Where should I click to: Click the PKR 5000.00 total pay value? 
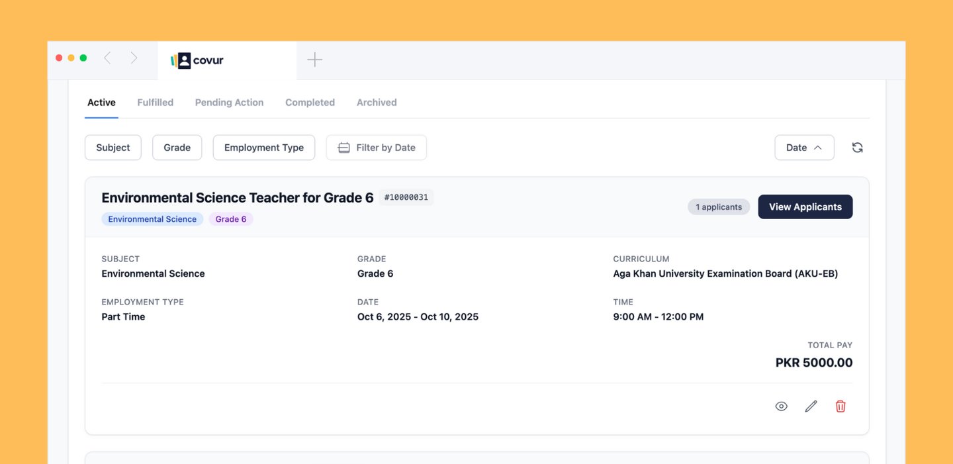(x=814, y=363)
